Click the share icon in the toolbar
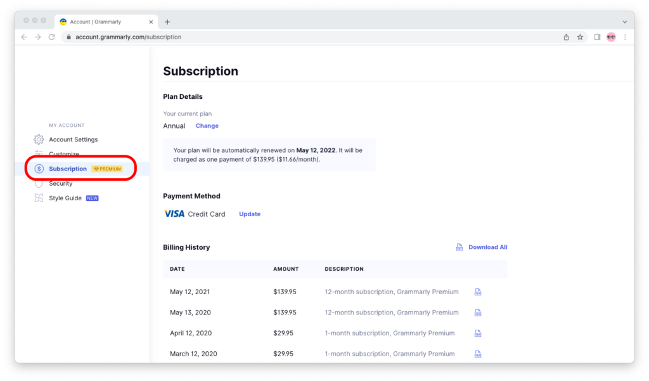 click(x=566, y=37)
